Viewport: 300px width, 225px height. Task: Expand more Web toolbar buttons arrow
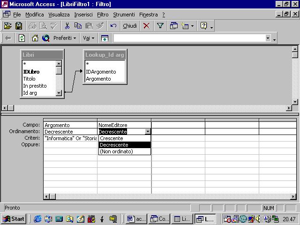click(x=274, y=40)
